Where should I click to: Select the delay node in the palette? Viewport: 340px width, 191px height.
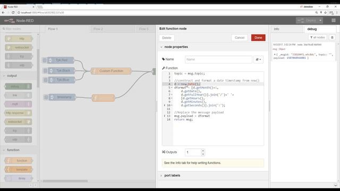(19, 178)
